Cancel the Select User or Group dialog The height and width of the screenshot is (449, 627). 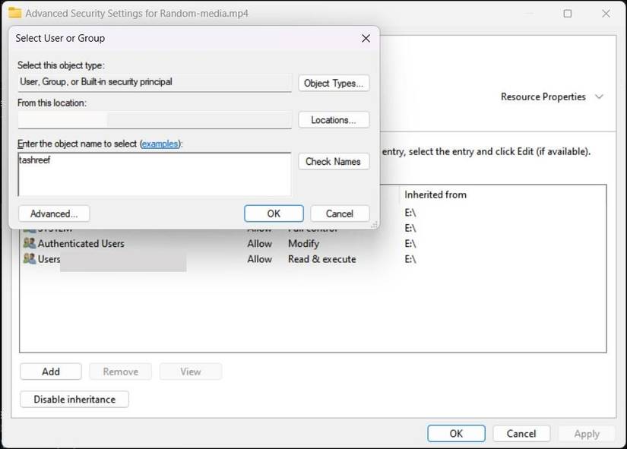coord(340,213)
